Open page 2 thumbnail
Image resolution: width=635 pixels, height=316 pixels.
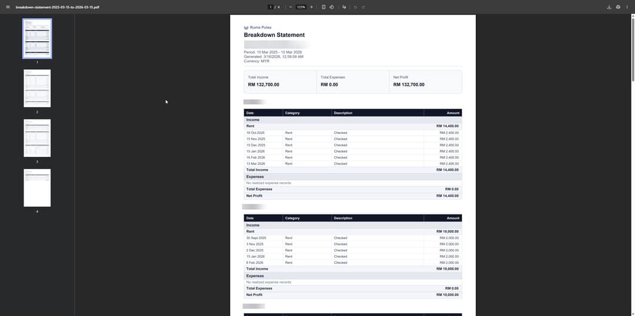37,88
